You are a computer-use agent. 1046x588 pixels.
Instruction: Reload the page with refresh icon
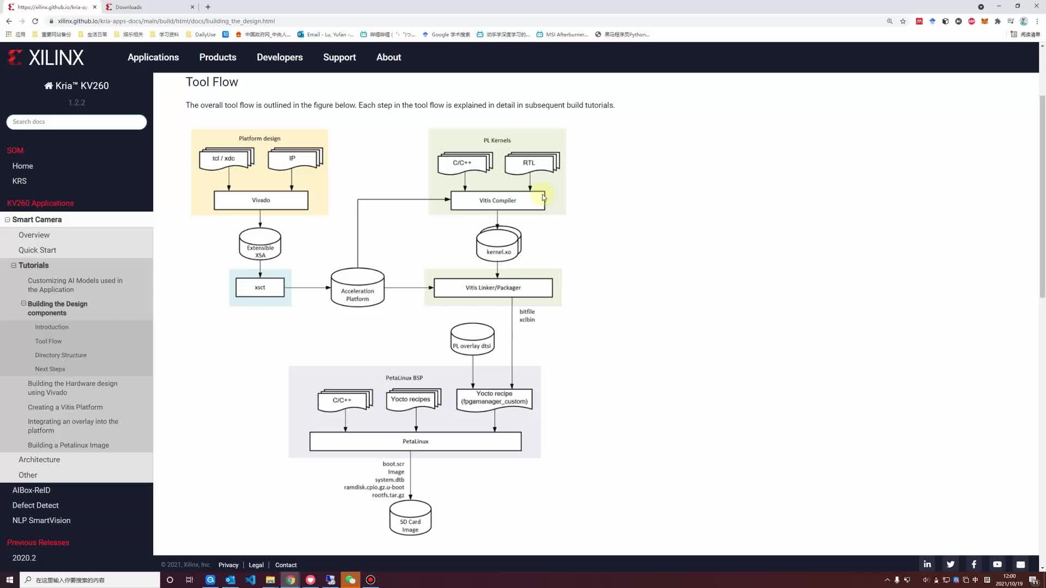[35, 21]
